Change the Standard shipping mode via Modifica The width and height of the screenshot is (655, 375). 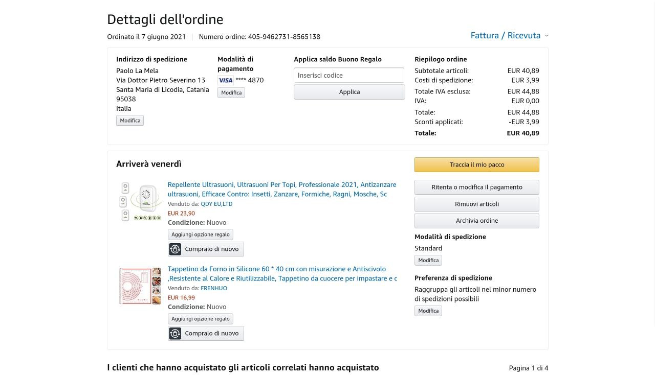tap(428, 260)
